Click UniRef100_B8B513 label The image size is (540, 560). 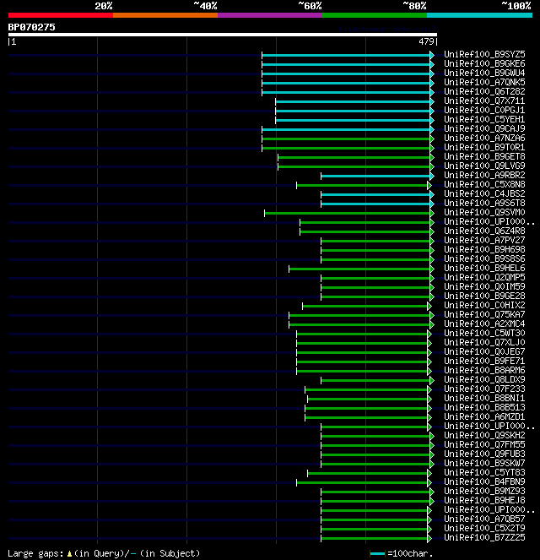484,407
